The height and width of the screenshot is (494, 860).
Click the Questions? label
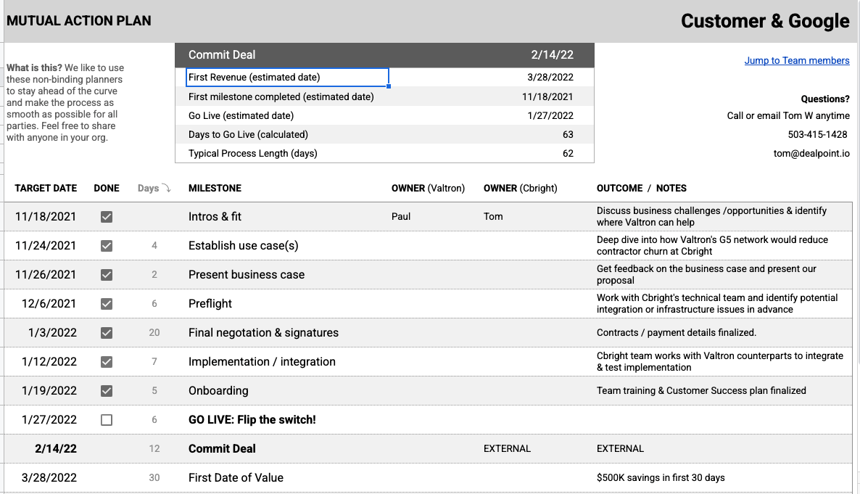click(825, 99)
